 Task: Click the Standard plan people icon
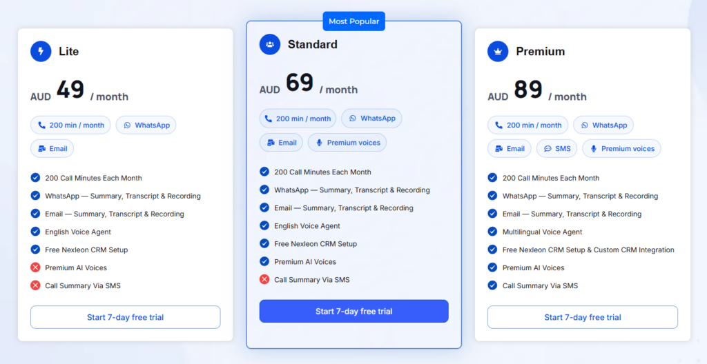coord(270,44)
